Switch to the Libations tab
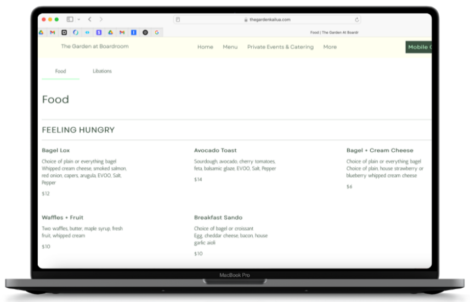470x302 pixels. click(x=102, y=71)
